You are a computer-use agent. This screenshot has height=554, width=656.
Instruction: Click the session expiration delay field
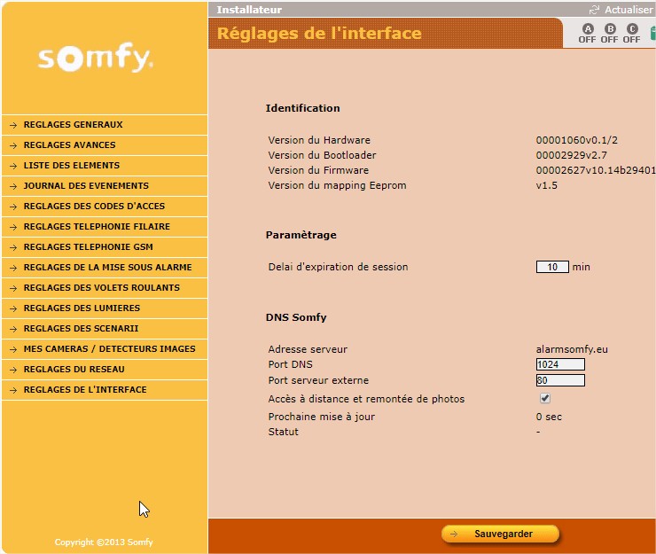click(552, 267)
